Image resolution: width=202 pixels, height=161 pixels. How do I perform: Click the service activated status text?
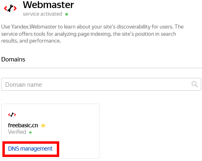[x=42, y=14]
